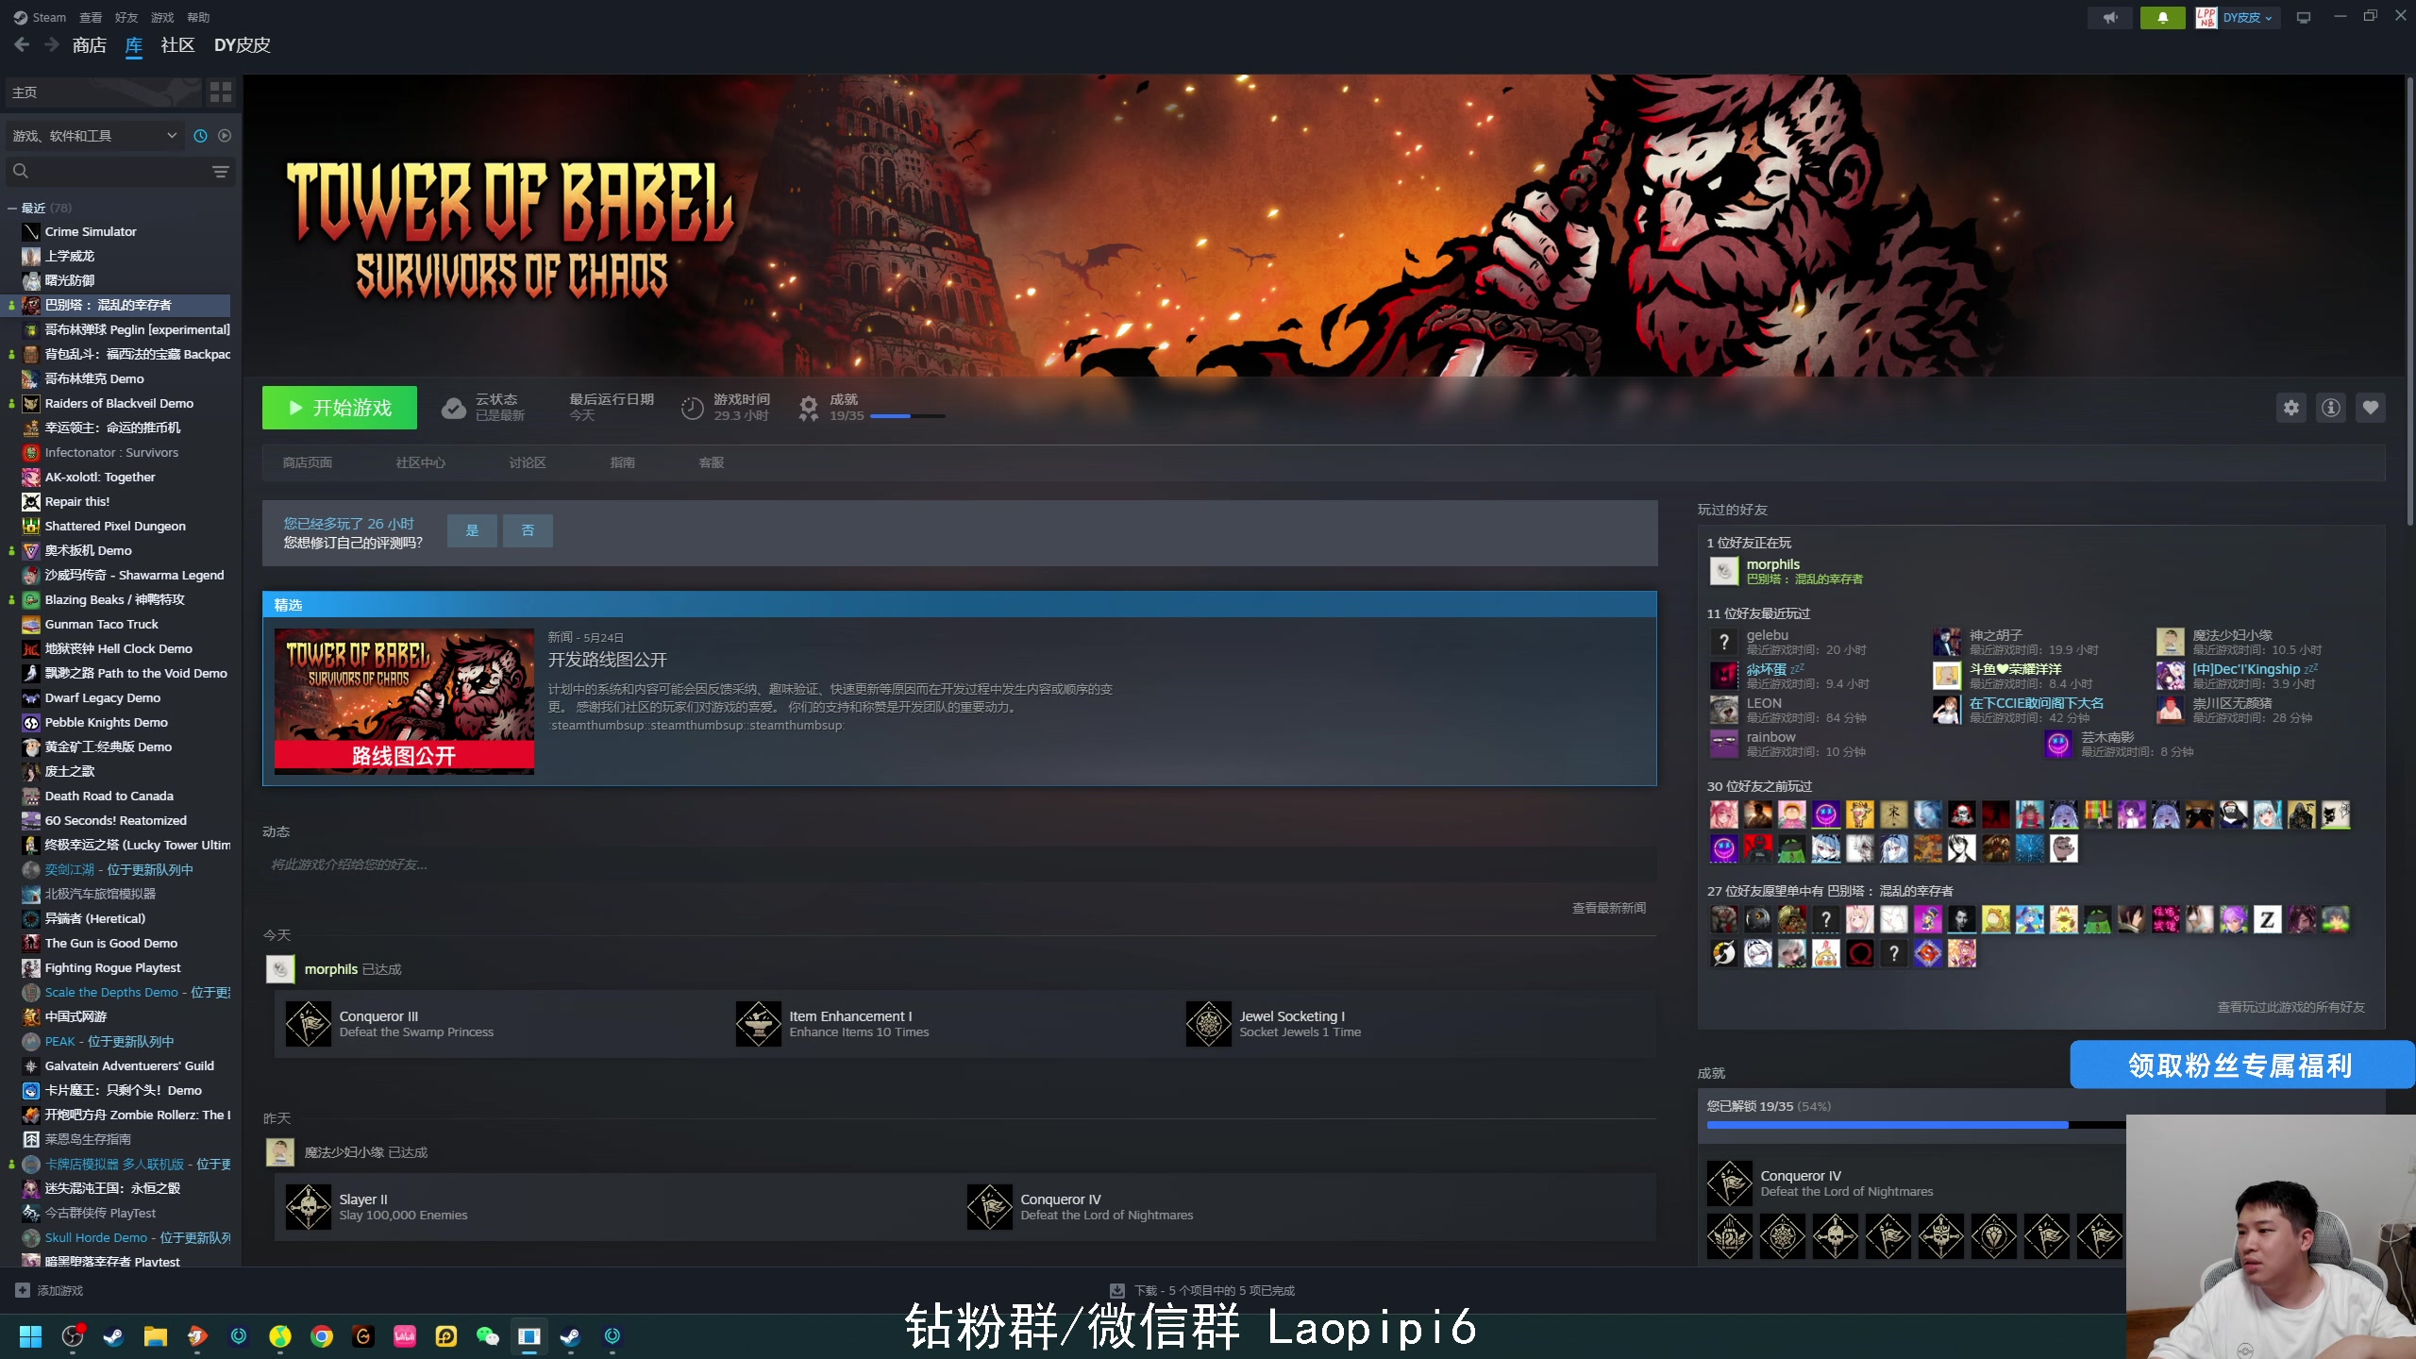
Task: Click 否 to decline review revision
Action: tap(528, 530)
